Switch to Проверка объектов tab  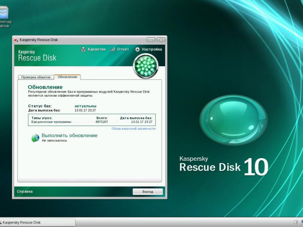pyautogui.click(x=36, y=77)
